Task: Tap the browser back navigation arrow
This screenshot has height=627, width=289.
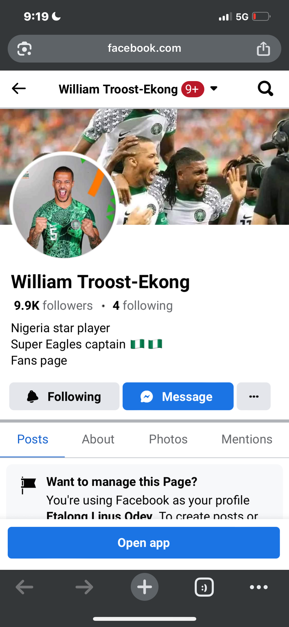Action: coord(24,587)
